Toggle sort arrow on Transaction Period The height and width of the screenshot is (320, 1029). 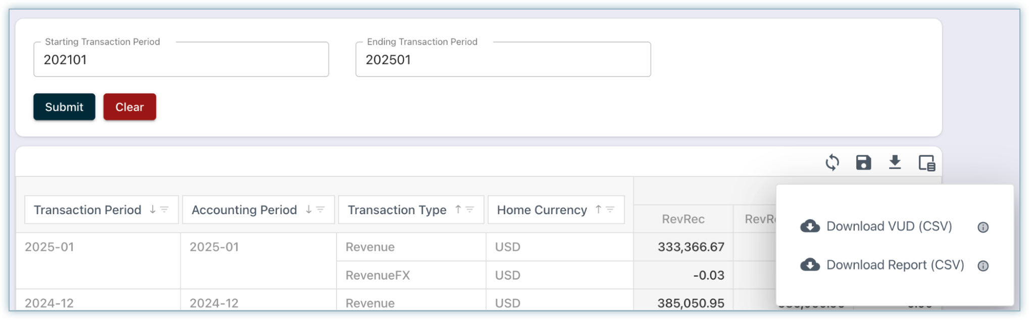[x=153, y=210]
